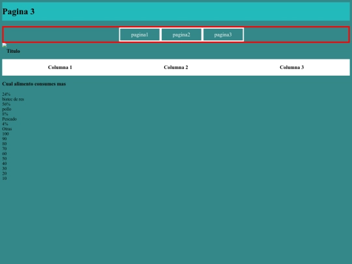Click the 56% value
Image resolution: width=352 pixels, height=264 pixels.
tap(7, 104)
